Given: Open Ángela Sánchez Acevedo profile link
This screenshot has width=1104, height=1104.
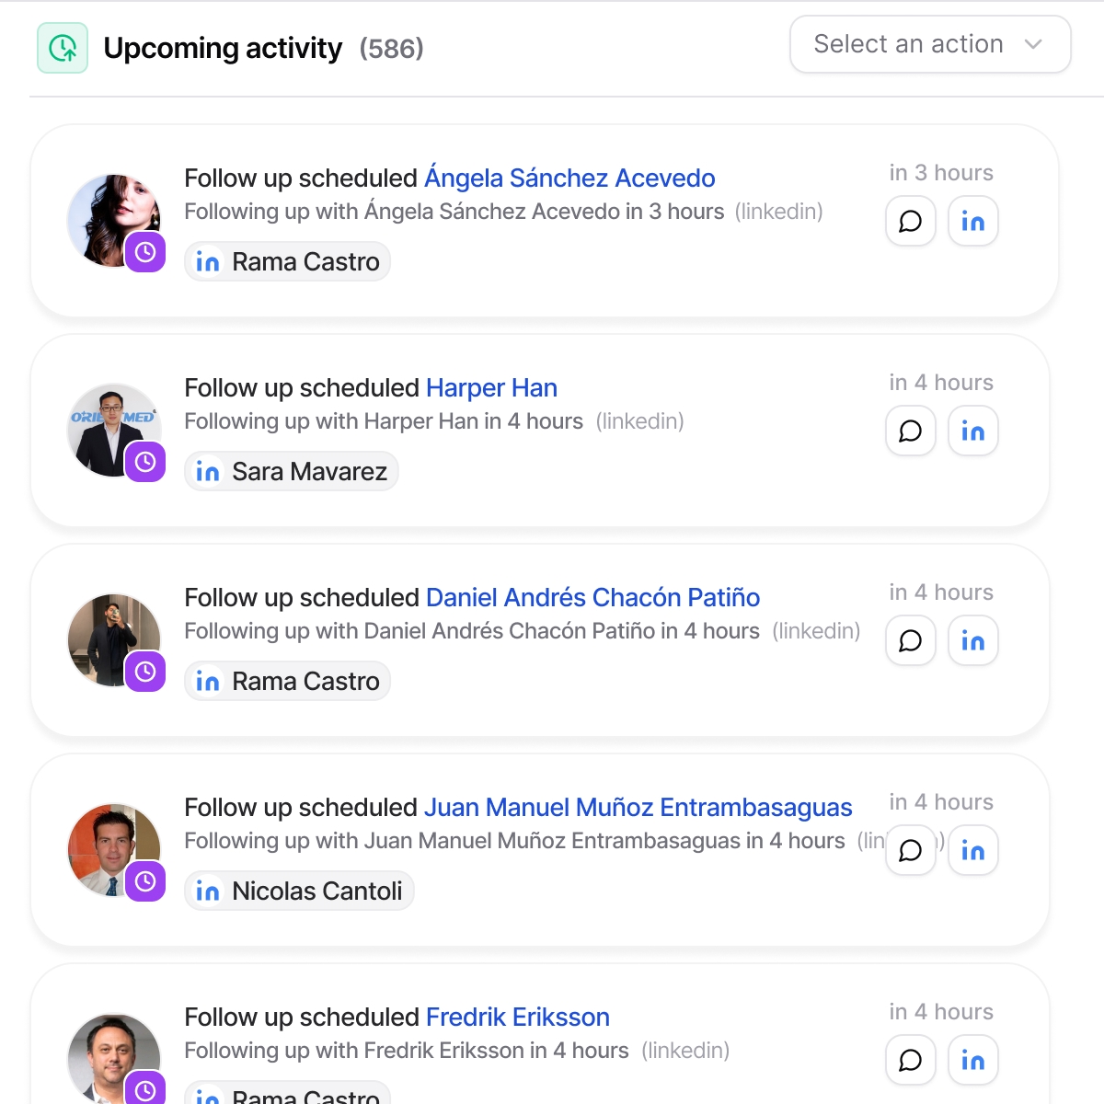Looking at the screenshot, I should [569, 178].
